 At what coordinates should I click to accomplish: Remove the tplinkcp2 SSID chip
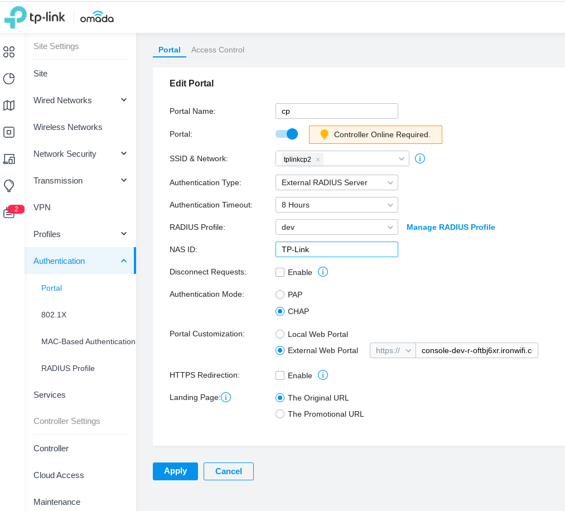317,159
